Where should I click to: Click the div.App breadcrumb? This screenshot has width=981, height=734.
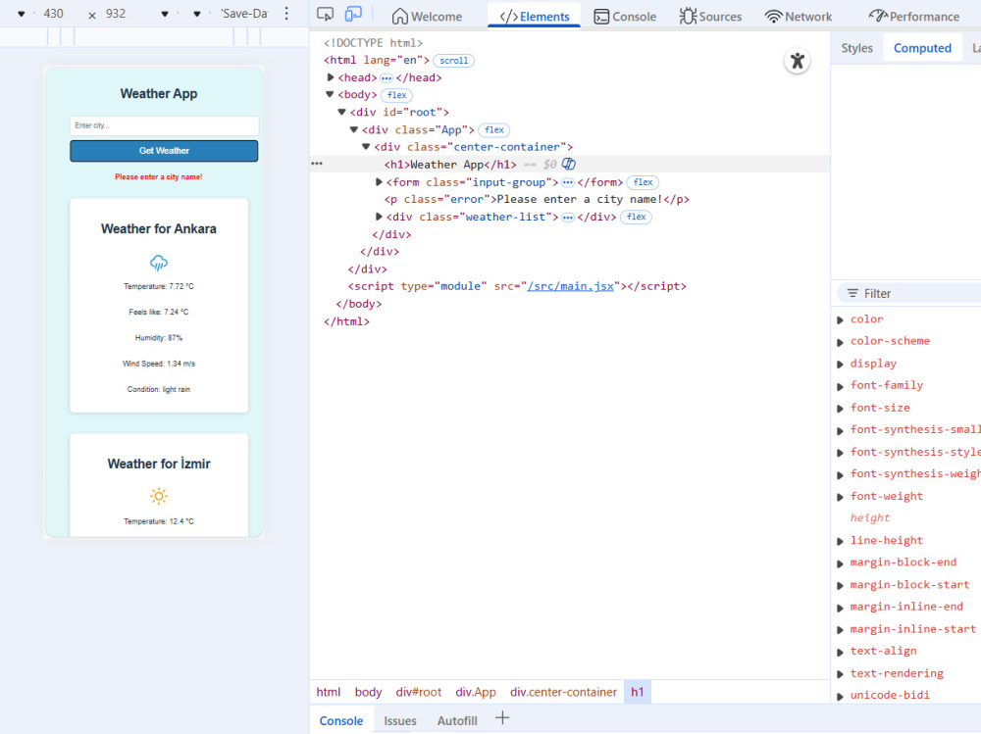tap(476, 692)
